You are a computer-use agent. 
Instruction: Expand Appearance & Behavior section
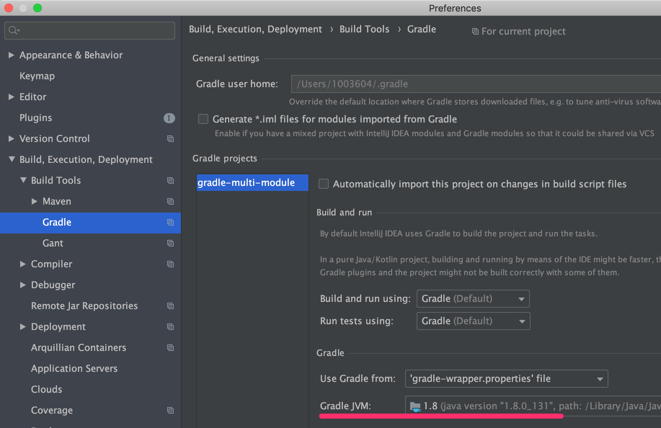[11, 55]
